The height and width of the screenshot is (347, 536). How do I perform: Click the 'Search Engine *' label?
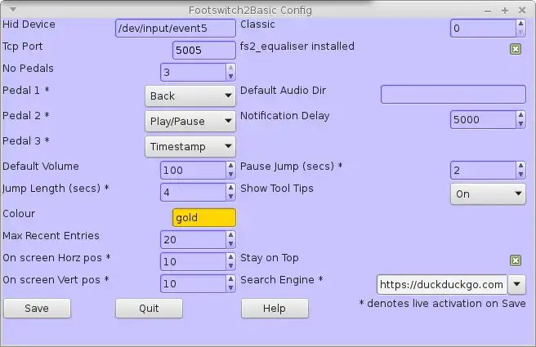point(282,280)
